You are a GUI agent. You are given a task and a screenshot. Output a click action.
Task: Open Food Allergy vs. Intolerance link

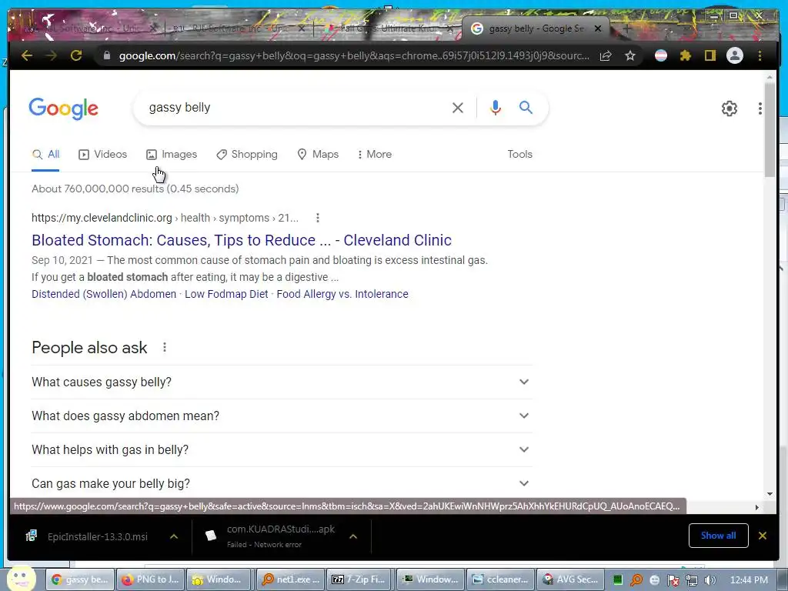point(342,294)
